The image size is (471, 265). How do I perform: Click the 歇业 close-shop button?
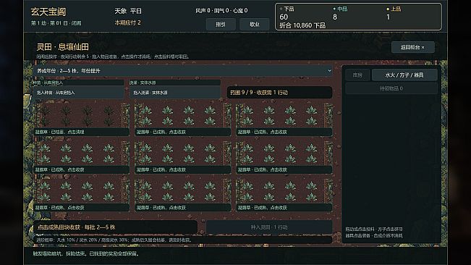[255, 25]
